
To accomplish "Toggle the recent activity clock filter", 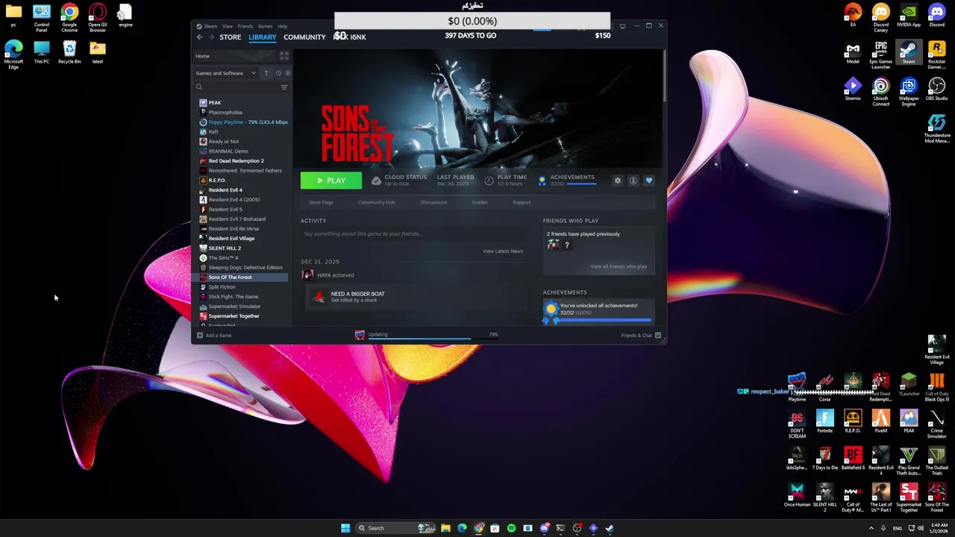I will 278,73.
